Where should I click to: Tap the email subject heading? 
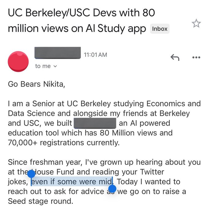point(81,20)
